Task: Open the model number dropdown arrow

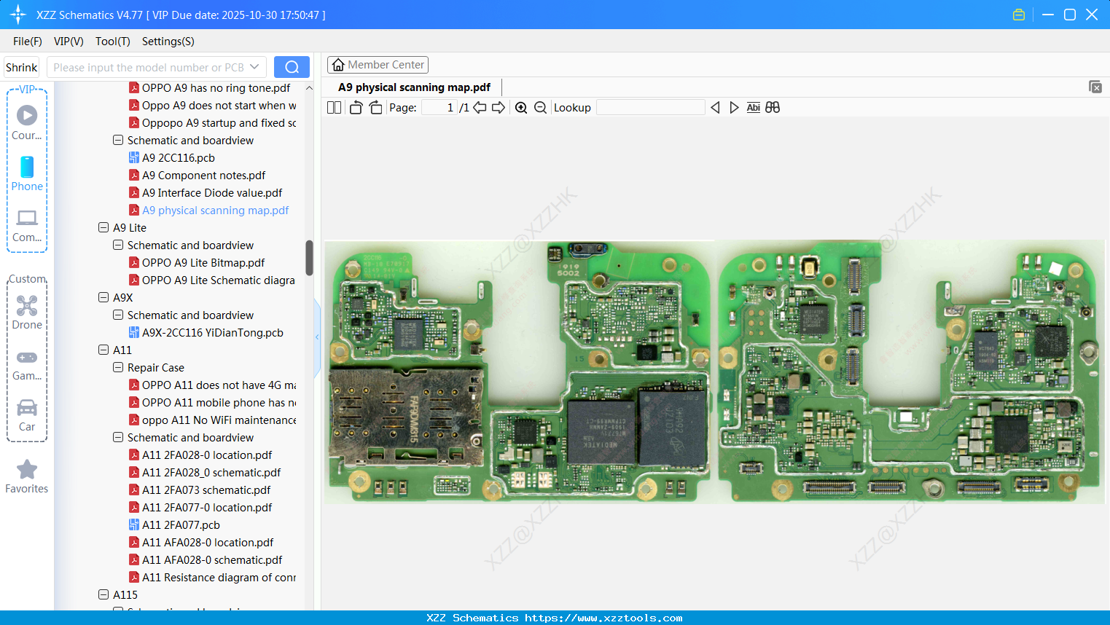Action: pyautogui.click(x=254, y=67)
